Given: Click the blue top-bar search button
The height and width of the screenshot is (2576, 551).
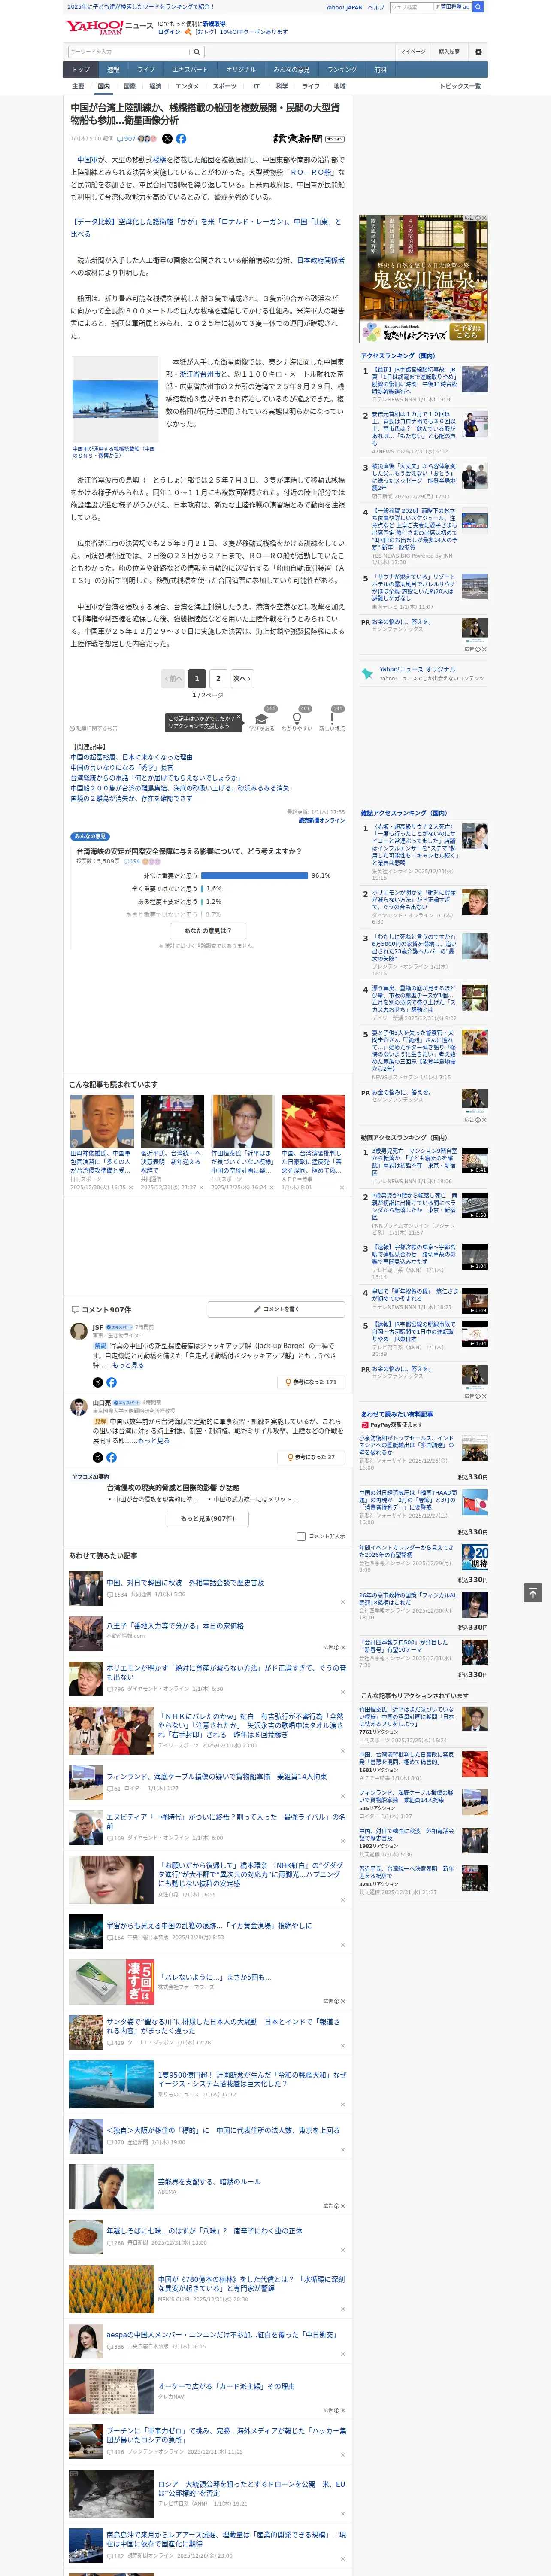Looking at the screenshot, I should coord(478,7).
